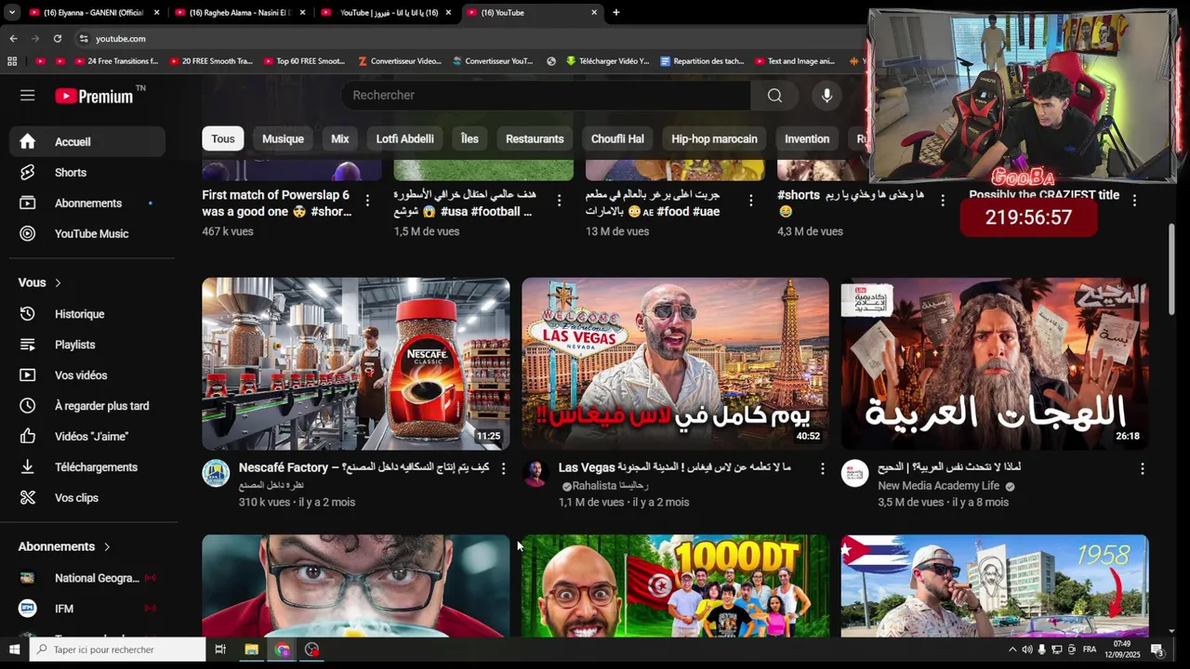Open options menu for Nescafé Factory video
The width and height of the screenshot is (1190, 669).
[x=503, y=468]
